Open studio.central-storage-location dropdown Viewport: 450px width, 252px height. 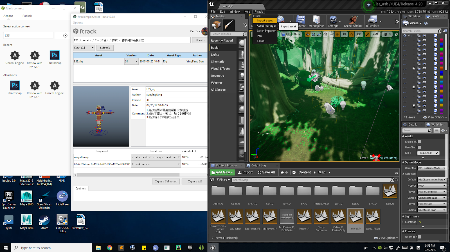(x=156, y=157)
